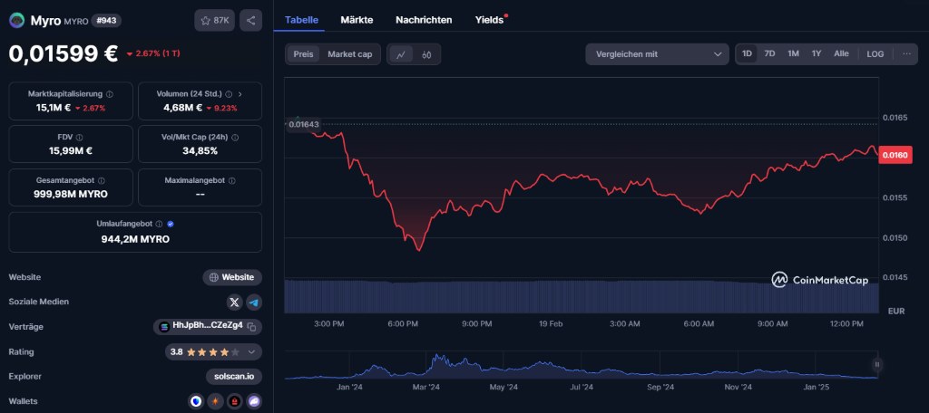Click the verified badge next to Umlaufangebot

pos(171,225)
